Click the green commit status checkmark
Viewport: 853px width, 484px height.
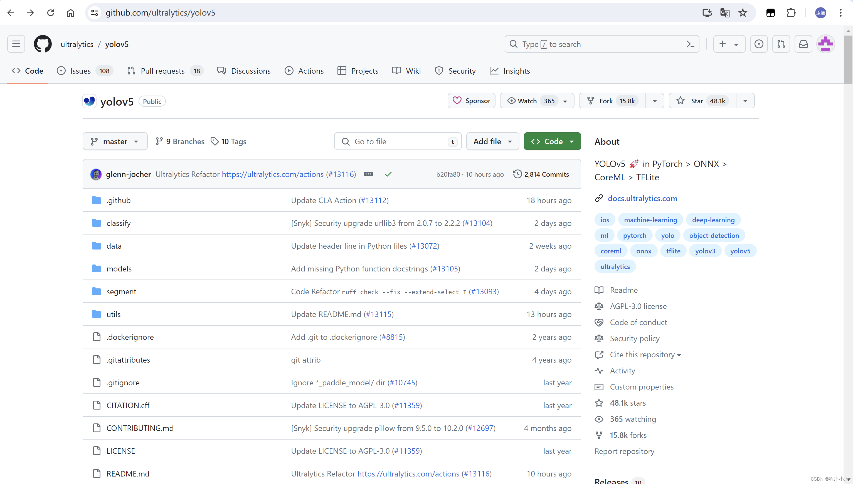point(388,174)
